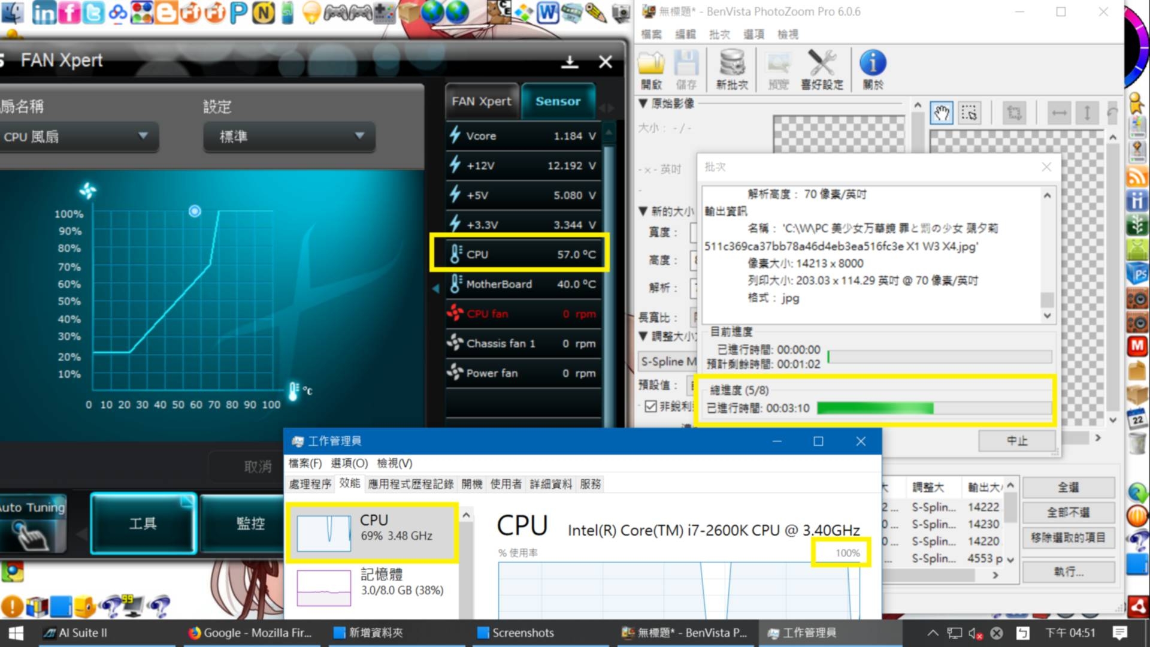Click FAN Xpert download arrow icon

point(570,62)
